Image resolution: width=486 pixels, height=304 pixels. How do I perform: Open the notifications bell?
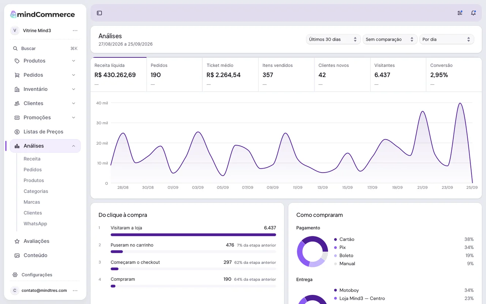point(473,13)
